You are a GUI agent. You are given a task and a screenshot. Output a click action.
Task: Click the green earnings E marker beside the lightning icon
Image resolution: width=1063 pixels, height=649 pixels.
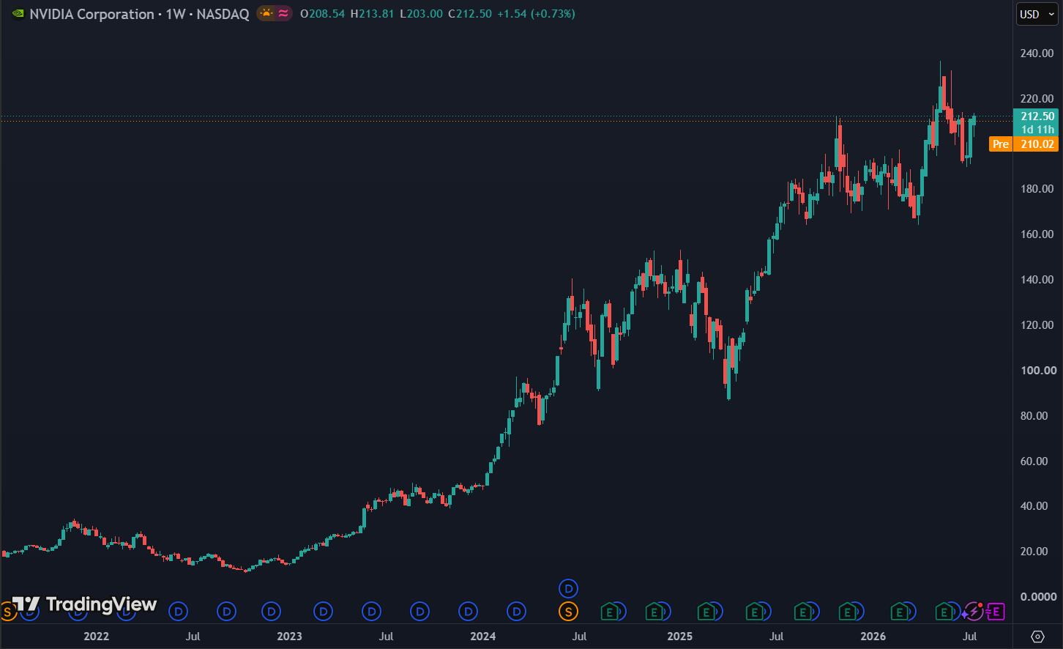tap(944, 611)
